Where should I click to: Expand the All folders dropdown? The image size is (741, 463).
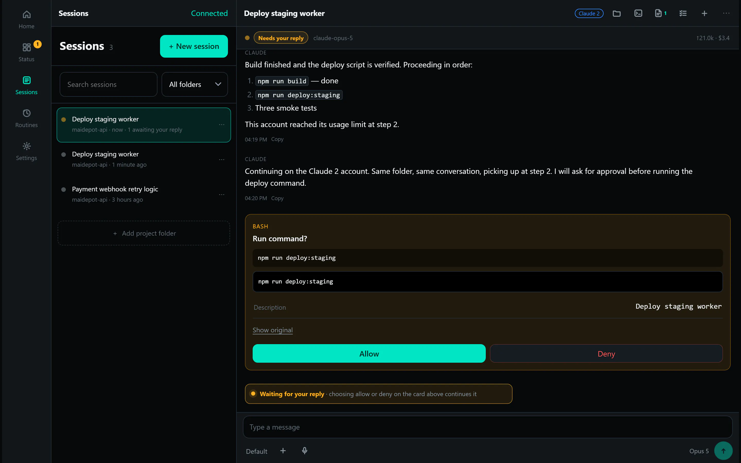(195, 85)
